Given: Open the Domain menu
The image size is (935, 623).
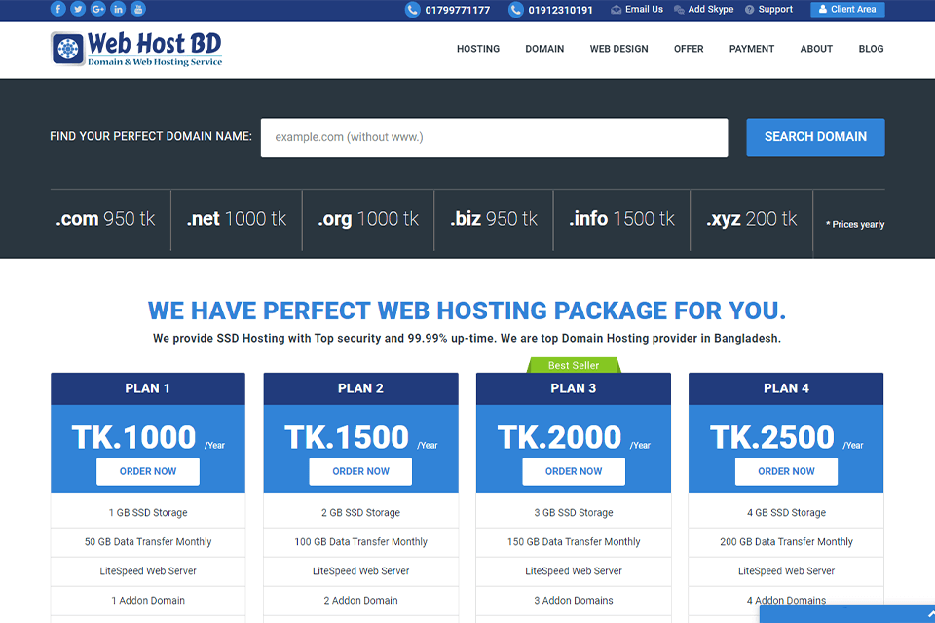Looking at the screenshot, I should (x=544, y=49).
